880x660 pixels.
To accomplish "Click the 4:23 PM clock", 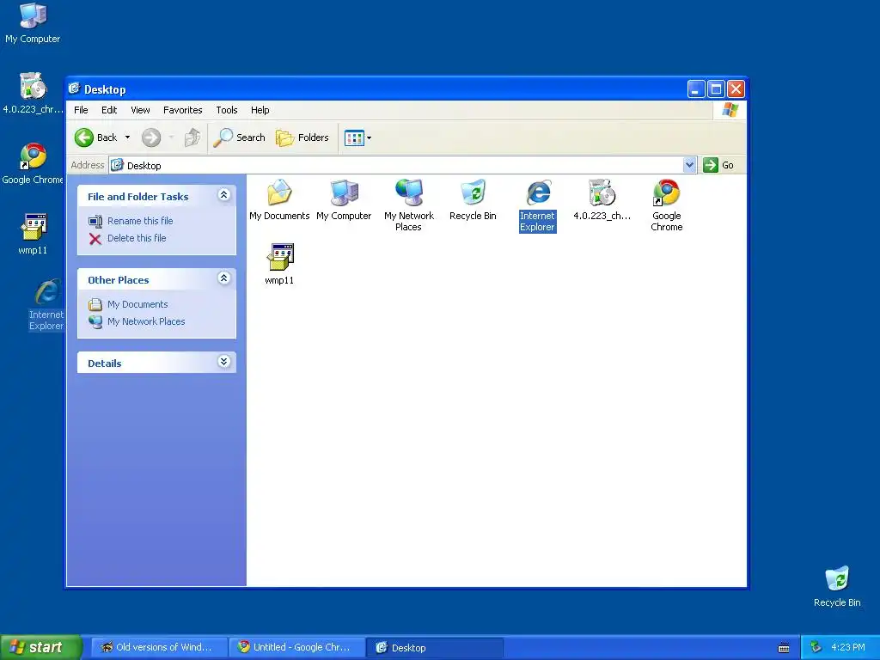I will (847, 647).
